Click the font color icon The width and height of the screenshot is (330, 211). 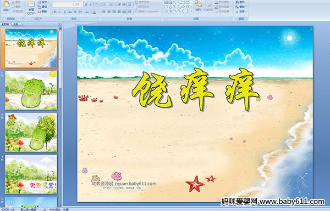click(x=94, y=12)
